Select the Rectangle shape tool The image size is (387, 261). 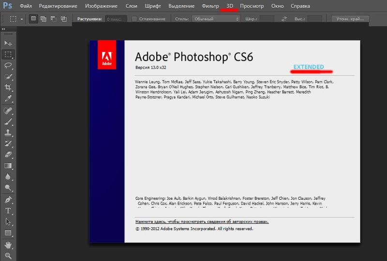pos(8,233)
